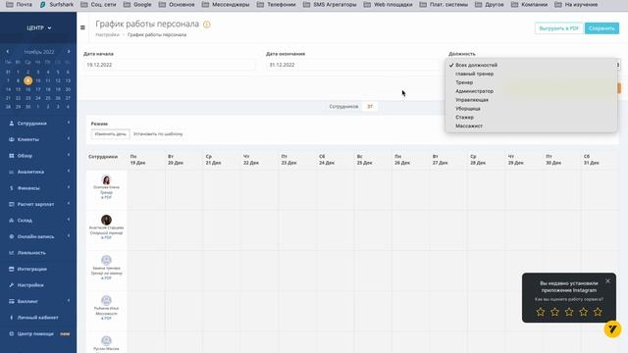Select главный тренер option
The height and width of the screenshot is (353, 628).
[x=531, y=74]
